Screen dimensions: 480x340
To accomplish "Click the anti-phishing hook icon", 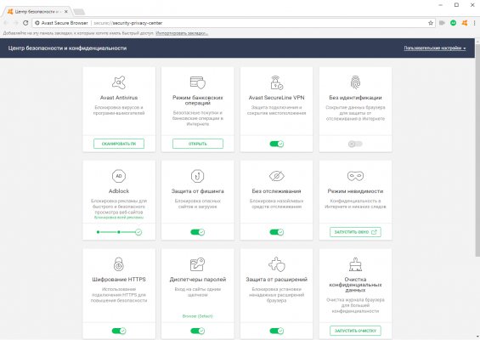I will point(197,176).
